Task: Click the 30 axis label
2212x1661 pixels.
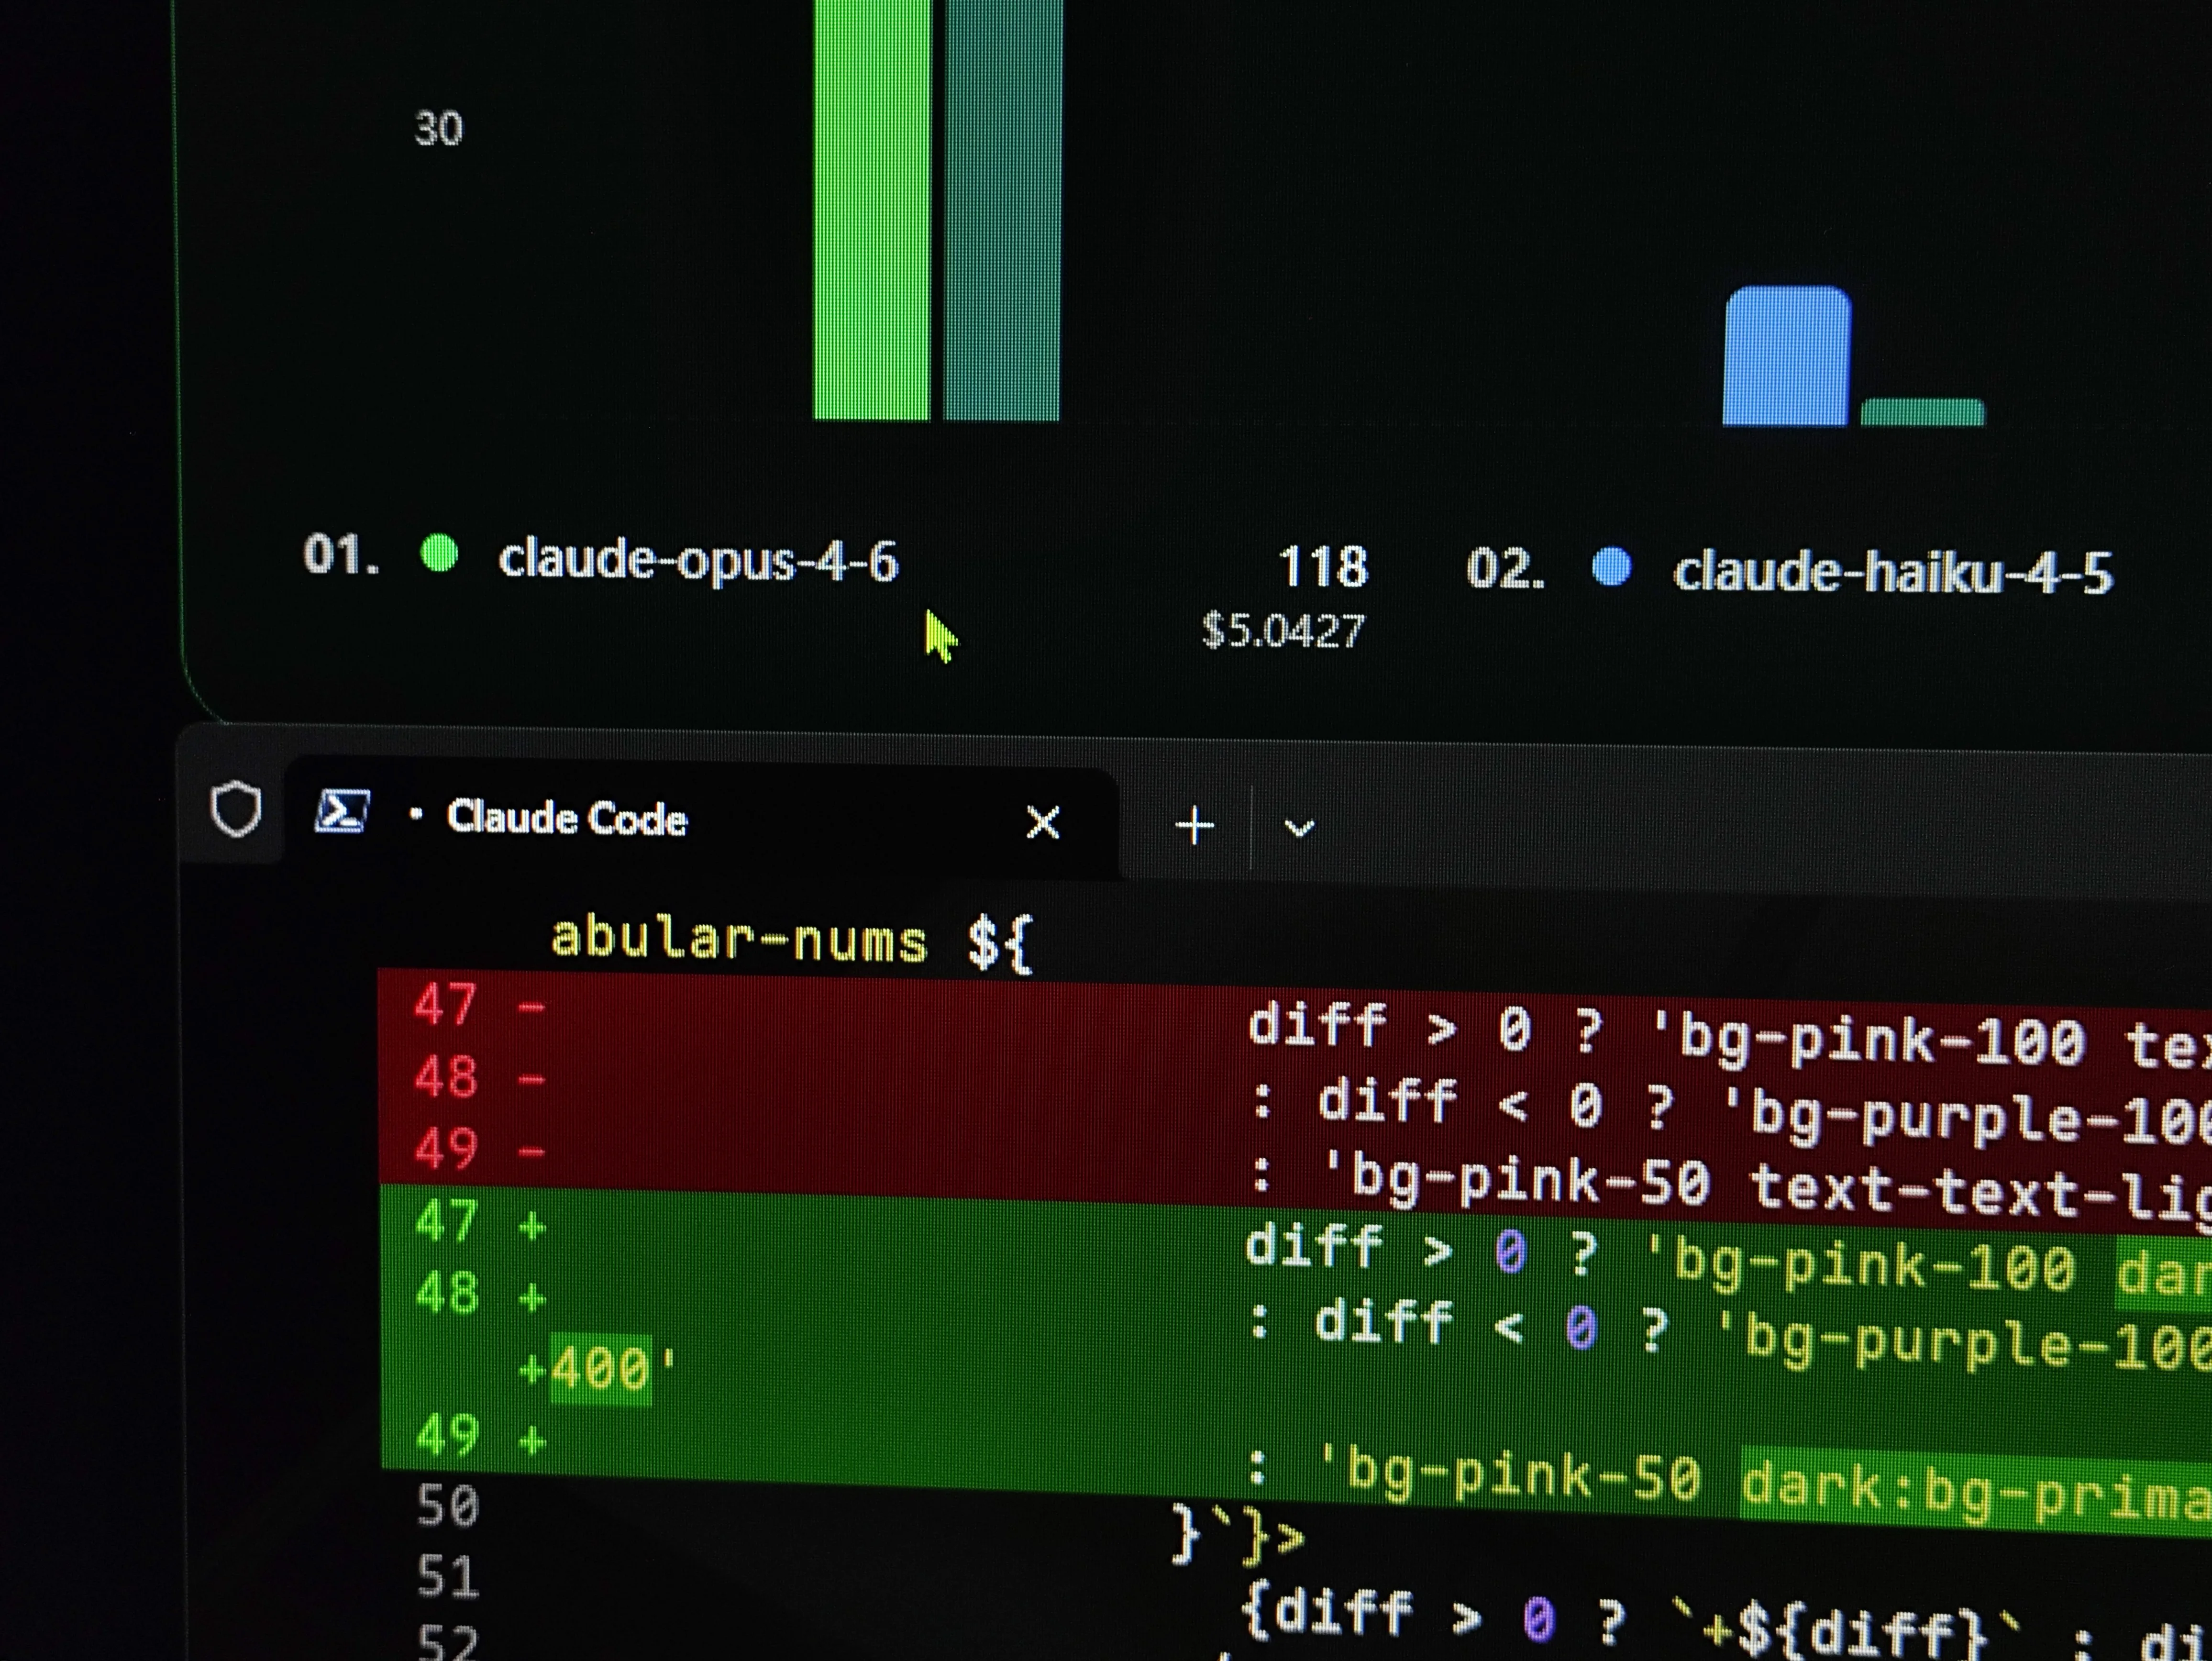Action: pos(438,129)
